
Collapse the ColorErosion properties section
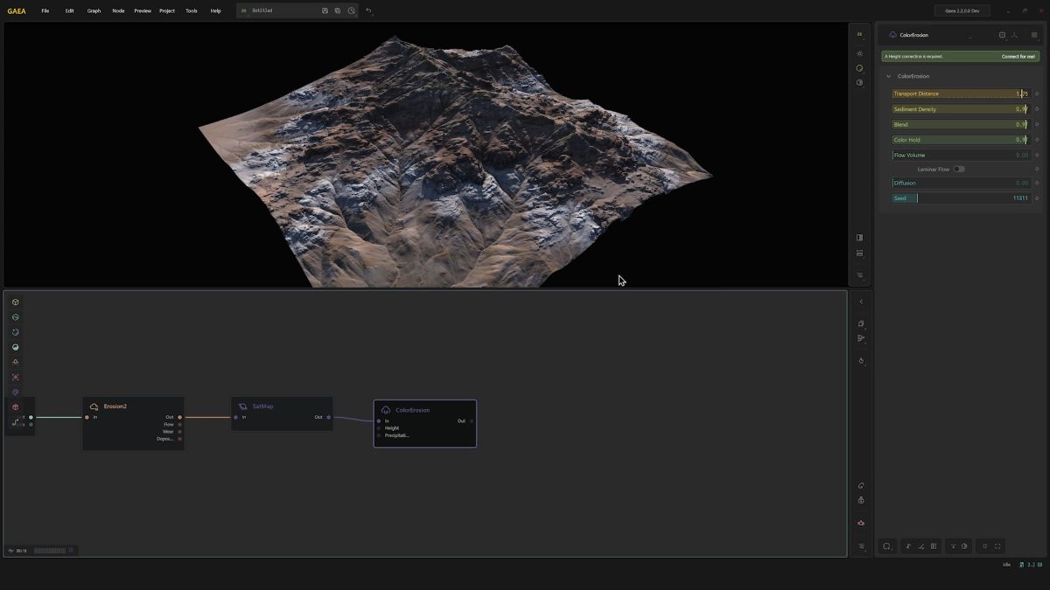tap(889, 76)
